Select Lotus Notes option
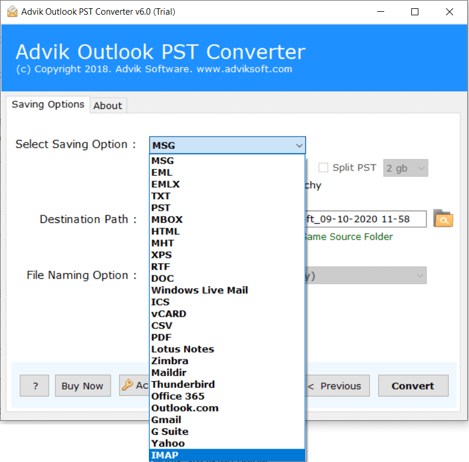 (x=227, y=349)
